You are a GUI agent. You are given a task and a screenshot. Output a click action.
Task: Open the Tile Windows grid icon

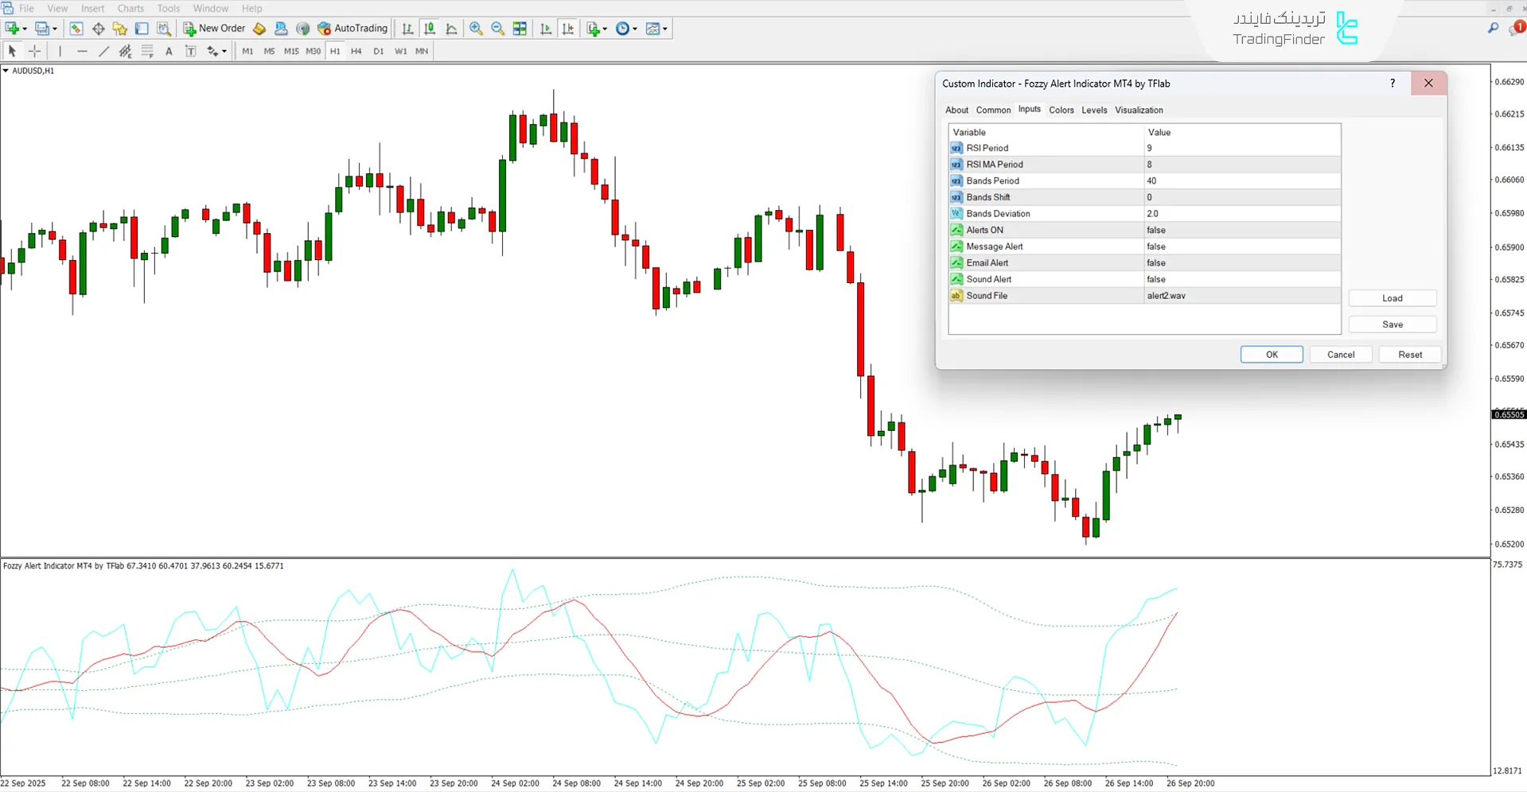coord(520,29)
